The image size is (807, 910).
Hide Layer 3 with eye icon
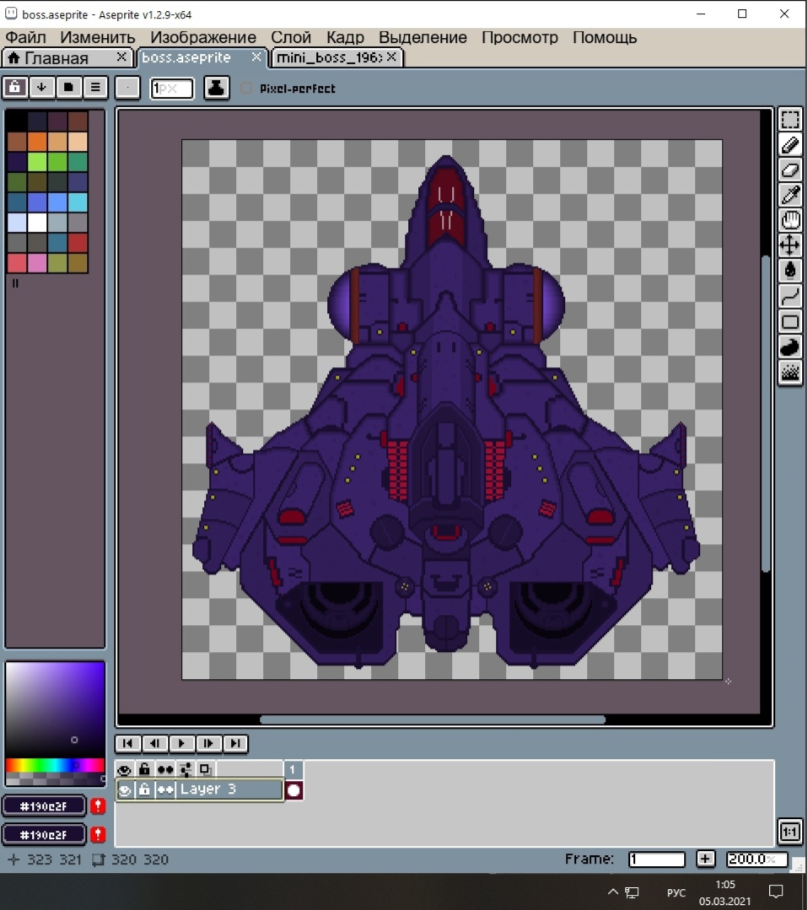pyautogui.click(x=125, y=790)
